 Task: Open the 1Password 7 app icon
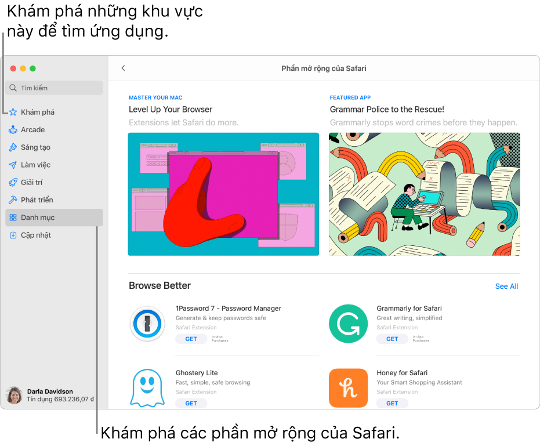click(x=147, y=324)
